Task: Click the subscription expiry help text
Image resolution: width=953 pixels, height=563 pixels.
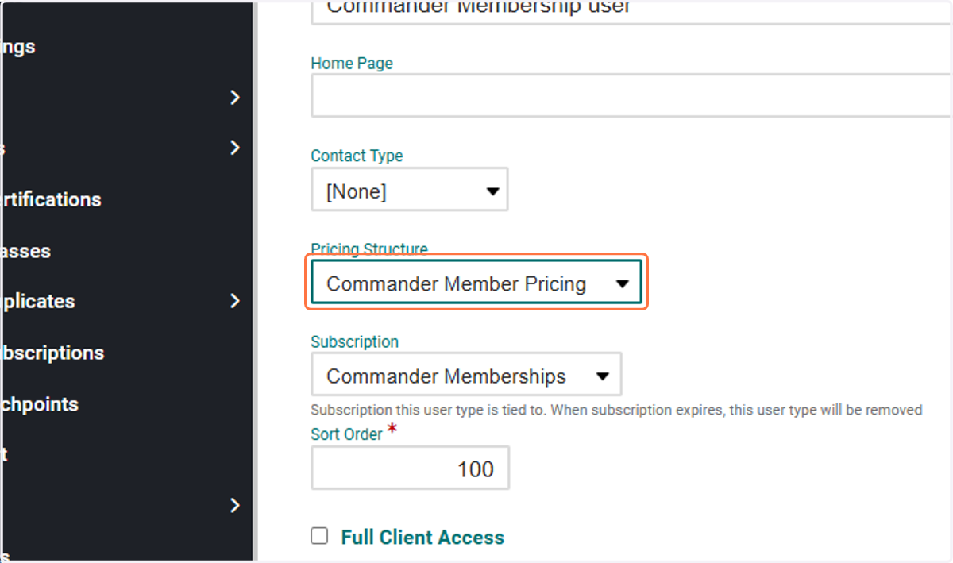Action: click(616, 410)
